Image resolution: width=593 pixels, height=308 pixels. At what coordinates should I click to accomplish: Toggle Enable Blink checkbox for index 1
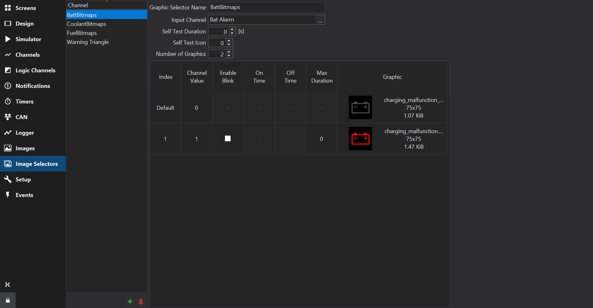(228, 139)
